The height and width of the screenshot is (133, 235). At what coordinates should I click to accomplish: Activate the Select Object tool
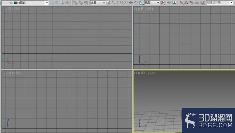(x=108, y=3)
